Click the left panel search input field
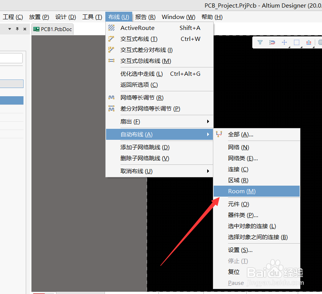This screenshot has height=294, width=322. (x=11, y=58)
